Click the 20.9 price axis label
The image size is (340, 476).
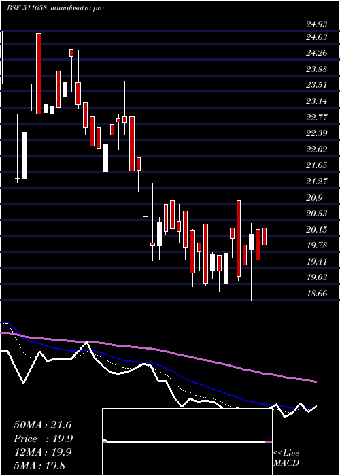pyautogui.click(x=314, y=198)
